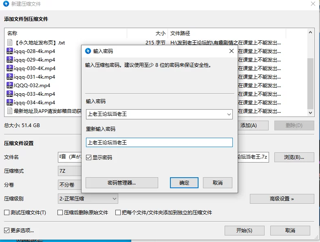Select the iqqq-033-4k.mp4 video icon

10,94
